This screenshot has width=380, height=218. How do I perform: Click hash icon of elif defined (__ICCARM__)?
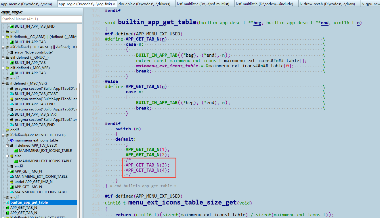click(7, 47)
